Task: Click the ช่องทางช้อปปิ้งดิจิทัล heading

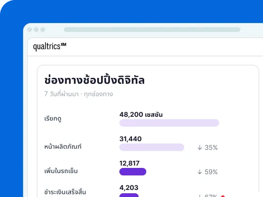Action: tap(94, 80)
